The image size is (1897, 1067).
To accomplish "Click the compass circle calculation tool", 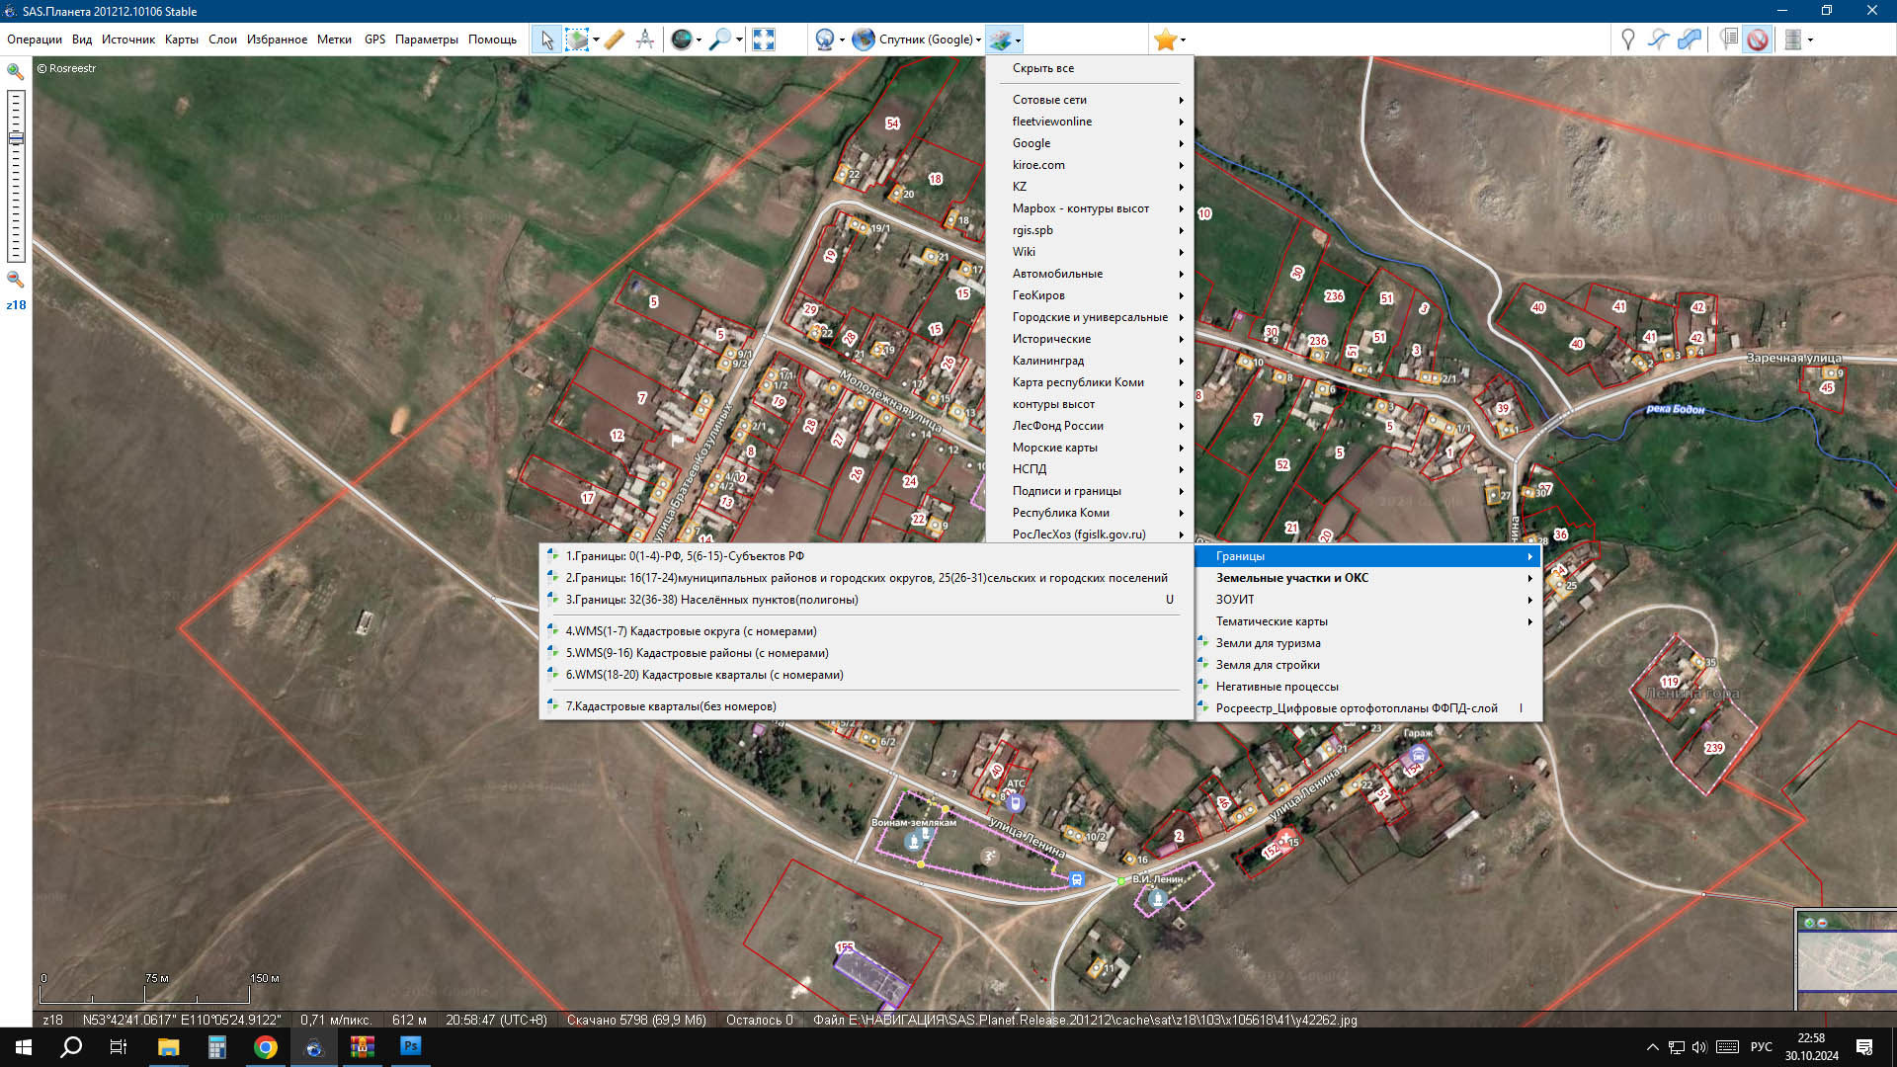I will pyautogui.click(x=645, y=40).
